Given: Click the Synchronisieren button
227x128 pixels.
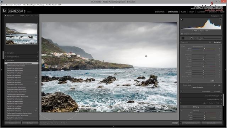Looking at the screenshot, I should pyautogui.click(x=192, y=123).
